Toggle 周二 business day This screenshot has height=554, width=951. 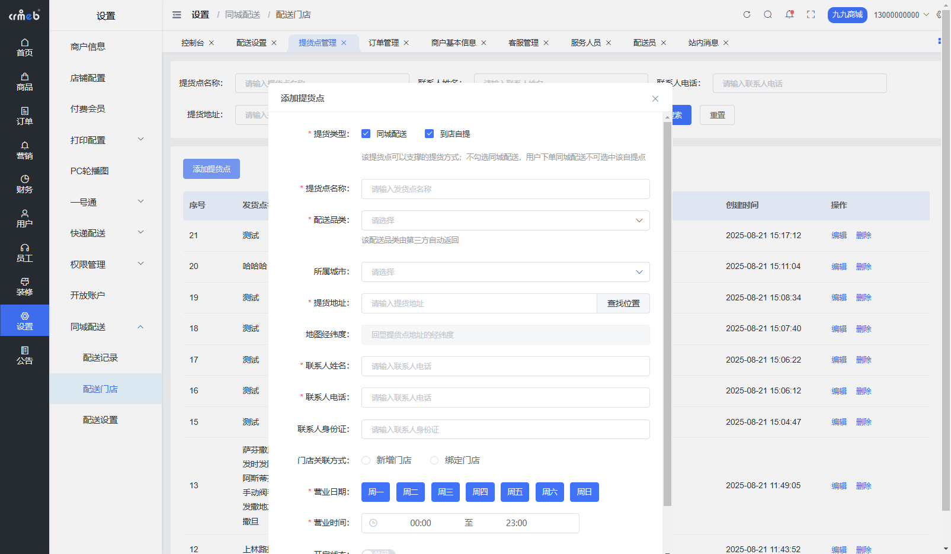pyautogui.click(x=411, y=492)
